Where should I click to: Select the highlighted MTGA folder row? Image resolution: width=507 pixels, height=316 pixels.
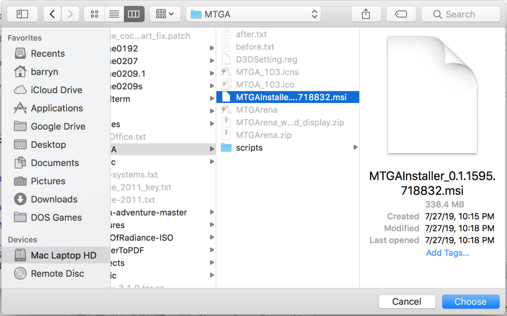tap(163, 149)
